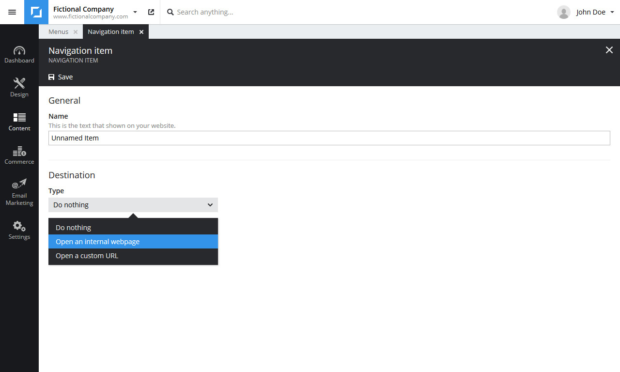Viewport: 620px width, 372px height.
Task: Close the Menus tab
Action: click(x=76, y=32)
